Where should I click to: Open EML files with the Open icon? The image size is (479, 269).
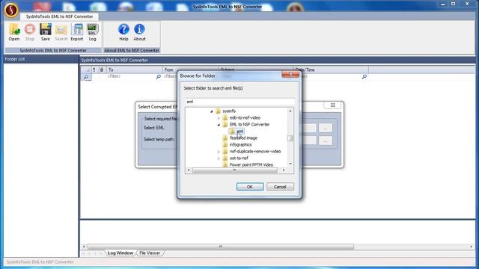tap(14, 32)
